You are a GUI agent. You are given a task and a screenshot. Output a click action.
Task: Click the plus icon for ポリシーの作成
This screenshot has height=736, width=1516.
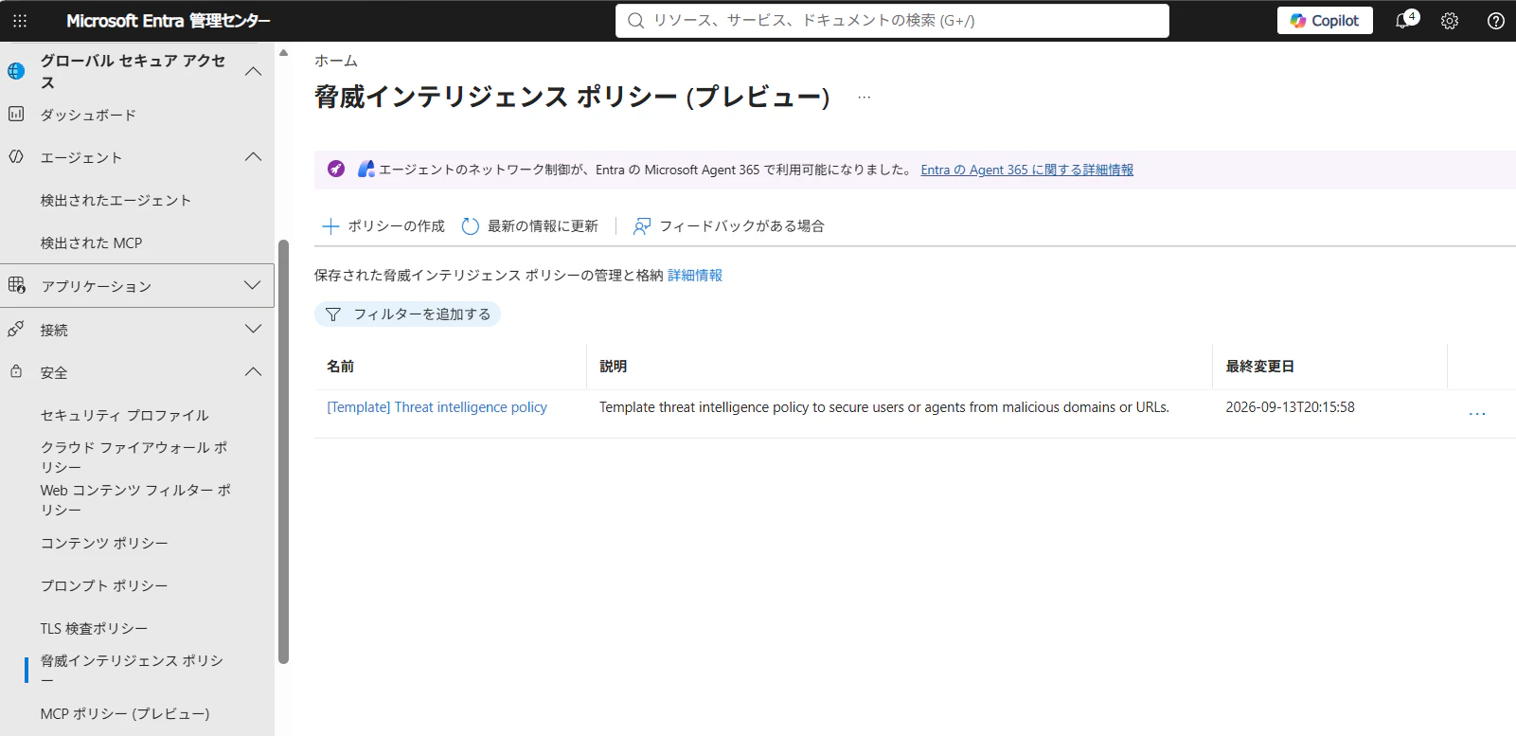point(330,226)
